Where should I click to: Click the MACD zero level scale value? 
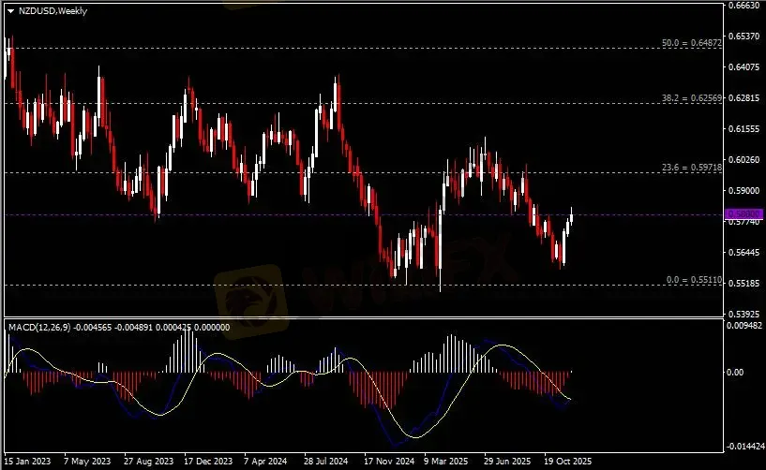point(740,372)
